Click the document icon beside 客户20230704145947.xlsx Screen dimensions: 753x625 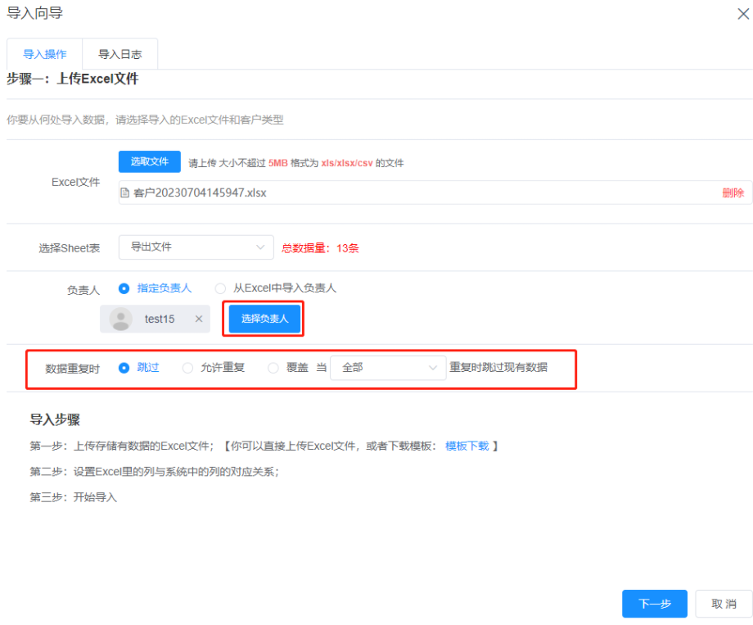coord(124,192)
